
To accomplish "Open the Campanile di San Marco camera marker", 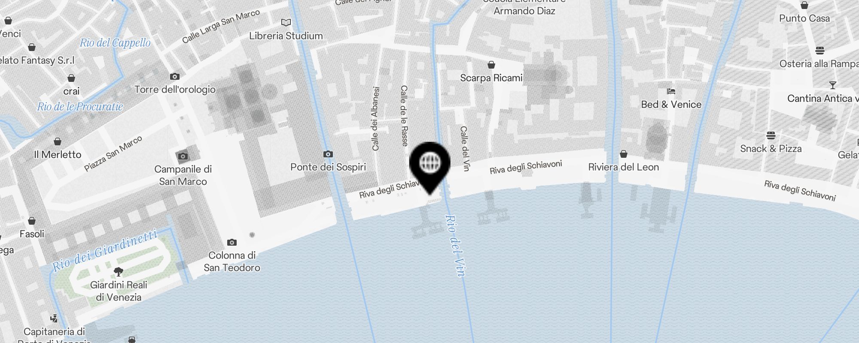I will click(183, 156).
